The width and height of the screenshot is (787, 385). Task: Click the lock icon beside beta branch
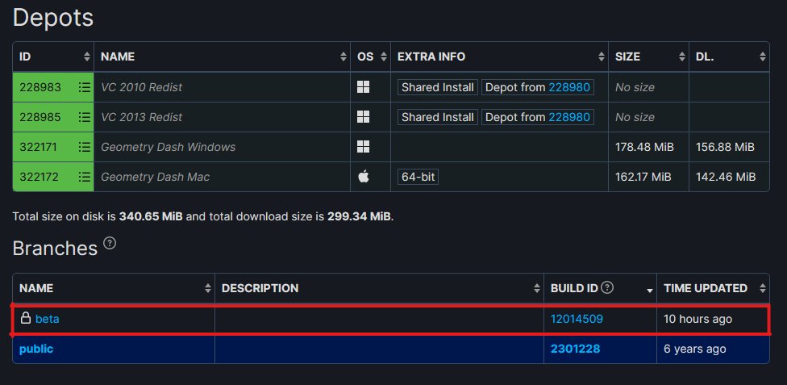tap(25, 318)
